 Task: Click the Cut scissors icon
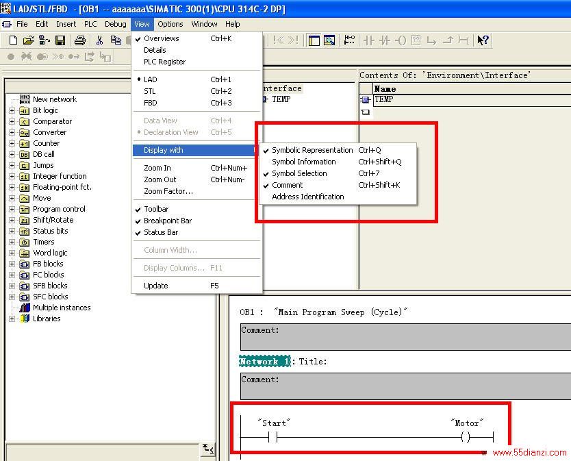[x=99, y=40]
